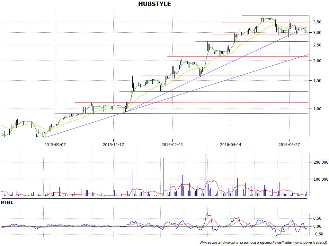Click the PowerTrader credit text at bottom

pyautogui.click(x=264, y=242)
